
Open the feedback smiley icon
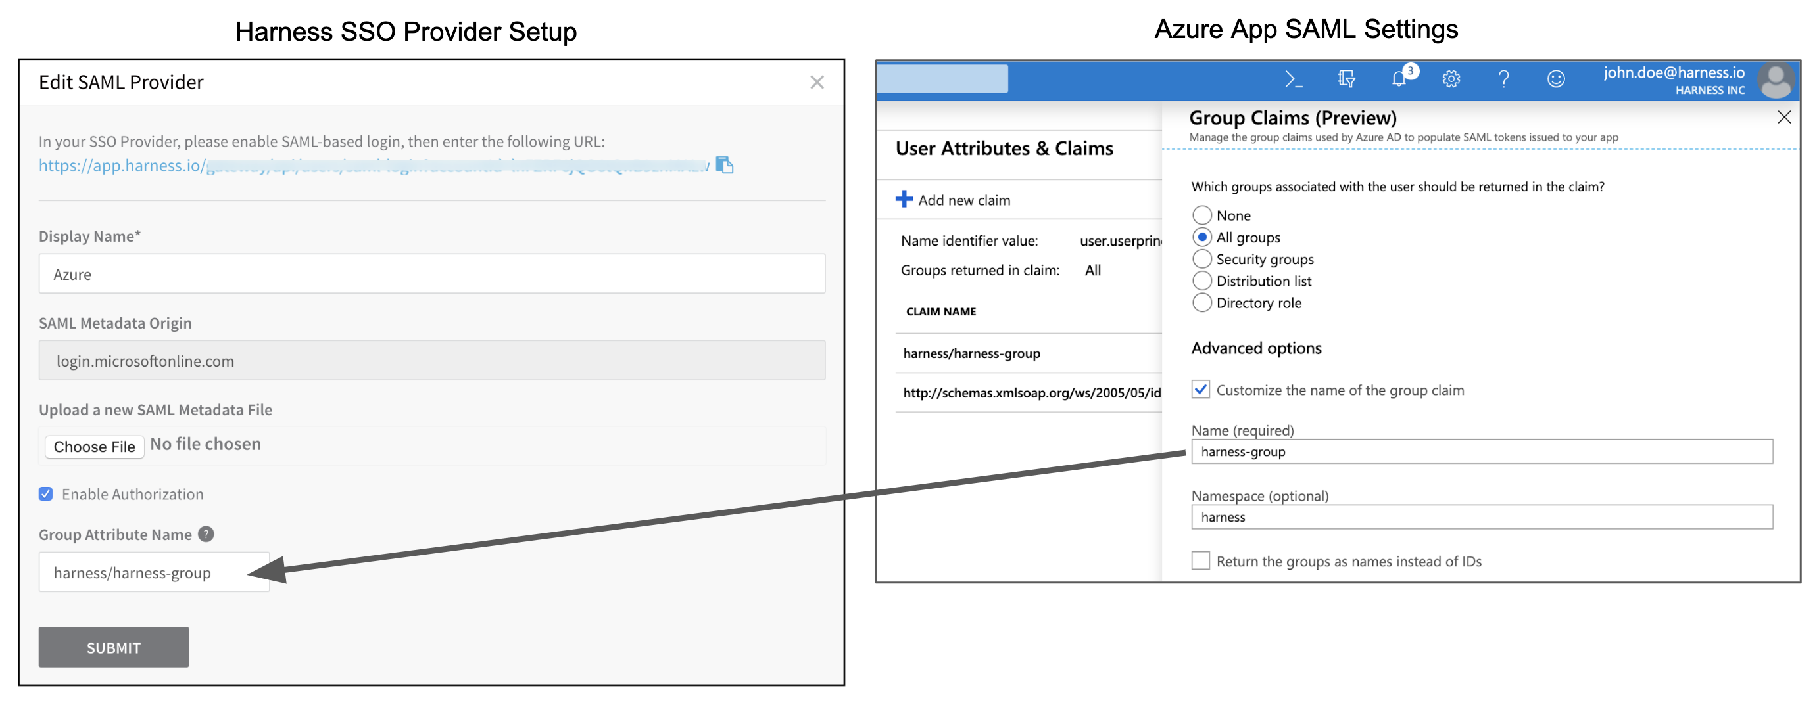[x=1555, y=79]
